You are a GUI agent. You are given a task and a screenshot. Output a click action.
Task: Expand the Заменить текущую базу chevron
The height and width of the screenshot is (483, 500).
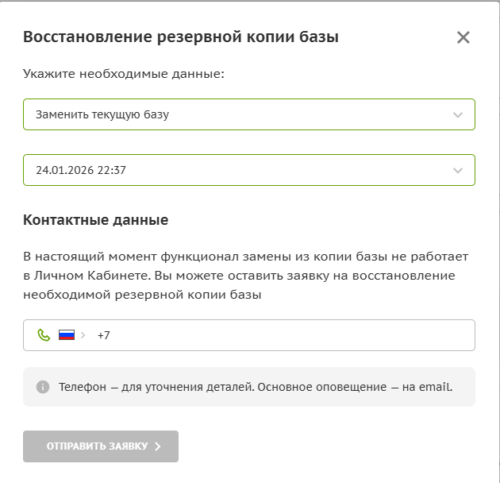(x=458, y=114)
